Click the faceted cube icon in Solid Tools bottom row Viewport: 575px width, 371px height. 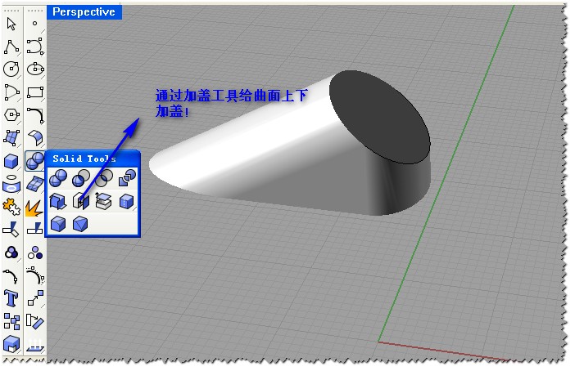(80, 224)
